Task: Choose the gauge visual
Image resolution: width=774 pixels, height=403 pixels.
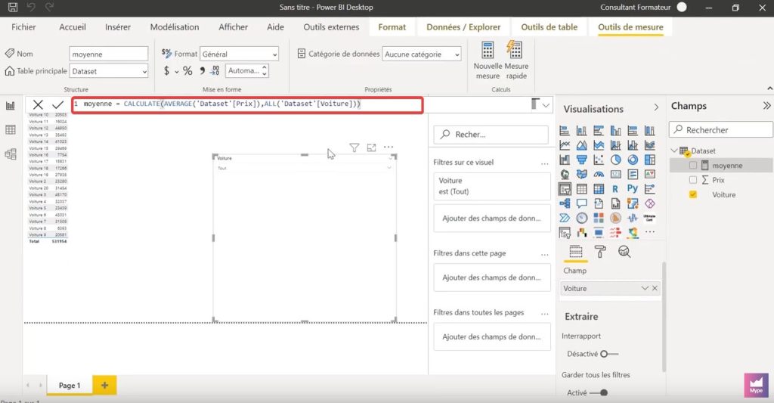Action: click(599, 175)
